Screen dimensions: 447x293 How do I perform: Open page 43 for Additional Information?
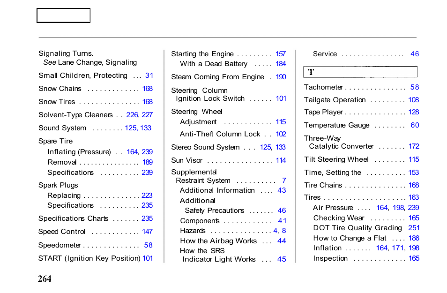click(282, 190)
